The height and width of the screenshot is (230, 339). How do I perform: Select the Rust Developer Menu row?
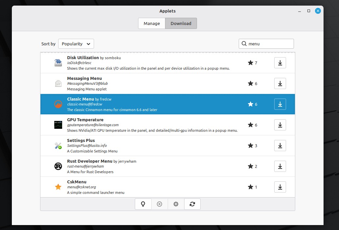click(148, 166)
